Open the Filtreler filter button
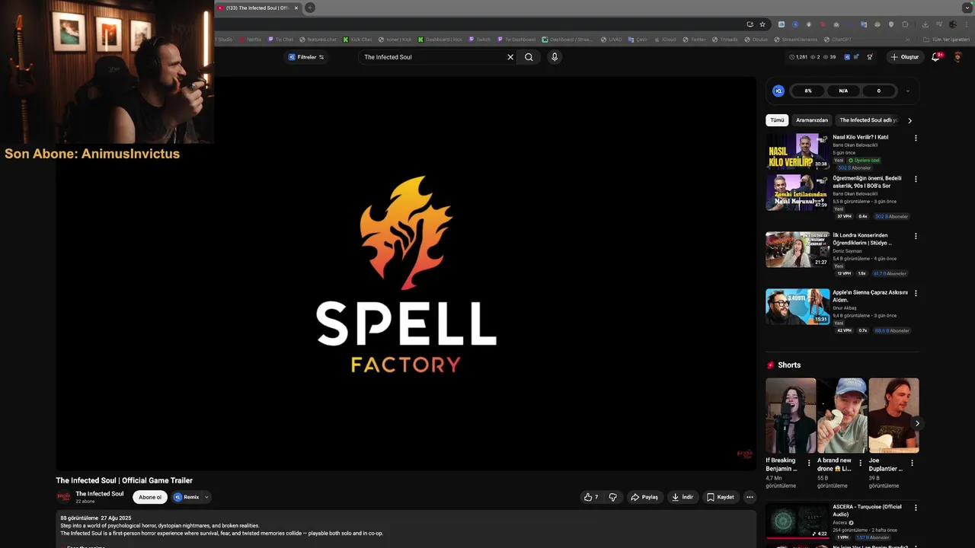The image size is (975, 548). pyautogui.click(x=306, y=57)
